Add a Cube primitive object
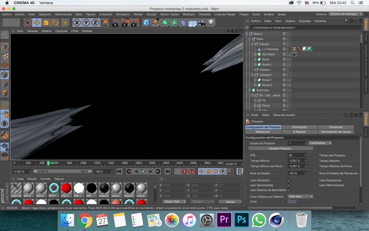The height and width of the screenshot is (231, 369). [146, 23]
